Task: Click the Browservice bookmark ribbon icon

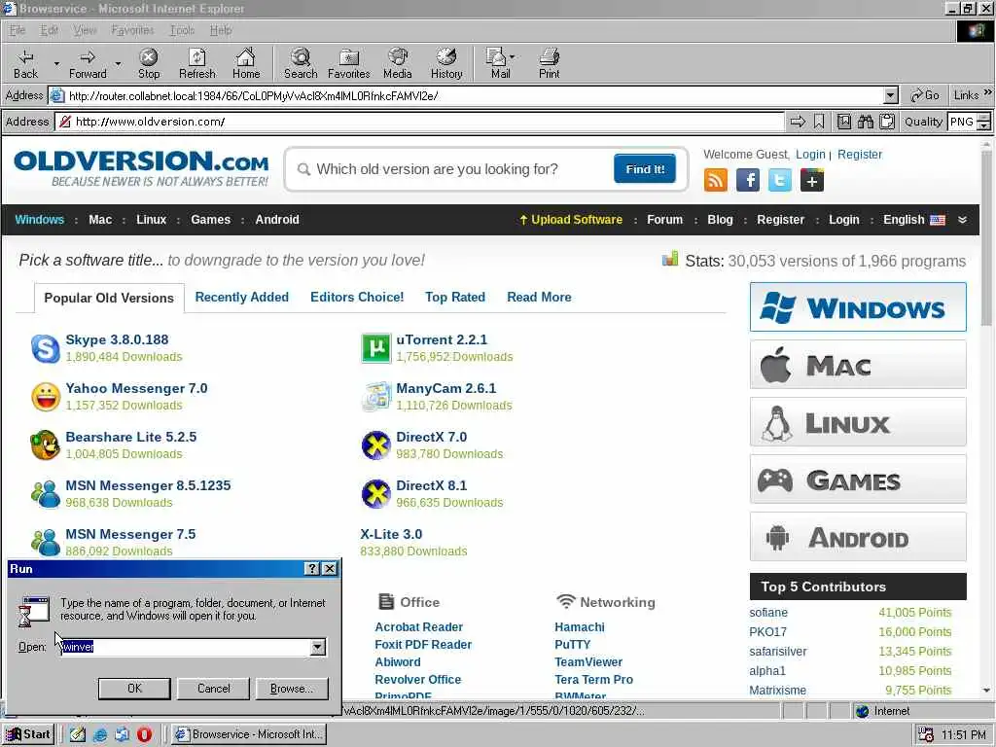Action: [819, 122]
